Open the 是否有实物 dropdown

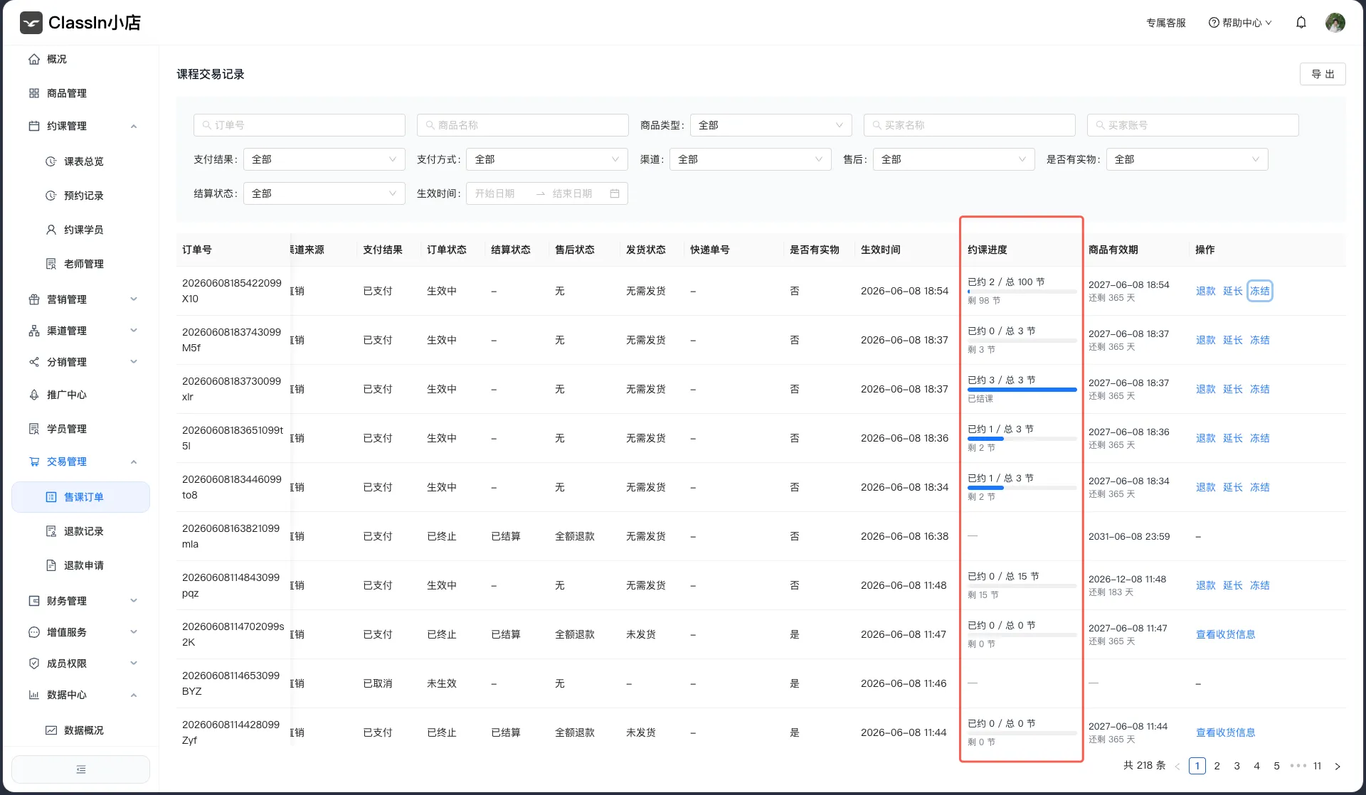tap(1187, 159)
